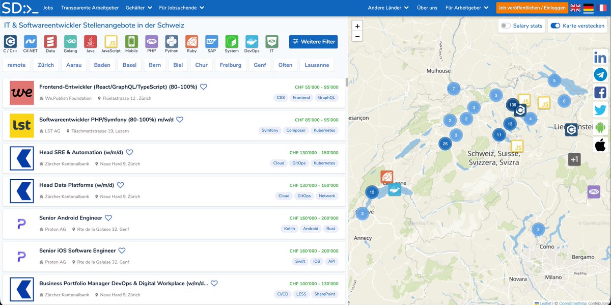Favorite Senior Android Engineer job

(x=108, y=218)
